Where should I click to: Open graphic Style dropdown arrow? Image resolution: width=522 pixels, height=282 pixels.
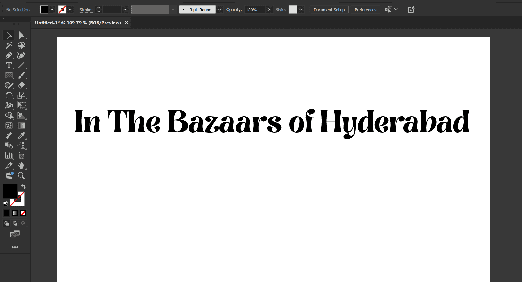301,10
